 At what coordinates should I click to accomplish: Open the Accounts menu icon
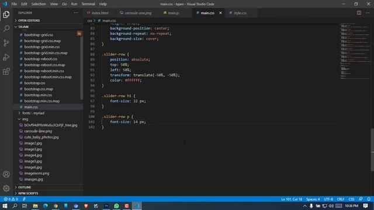[6, 174]
